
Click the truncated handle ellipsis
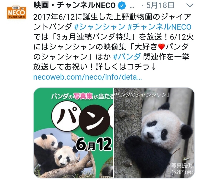tap(132, 7)
